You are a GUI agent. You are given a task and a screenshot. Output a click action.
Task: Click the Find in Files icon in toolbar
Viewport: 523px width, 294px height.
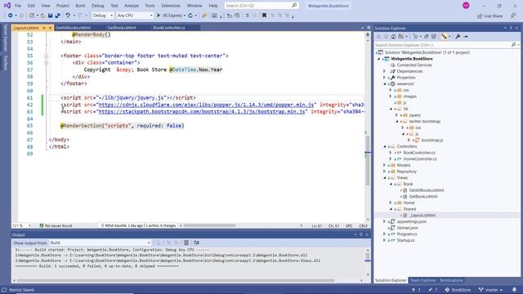[x=204, y=16]
